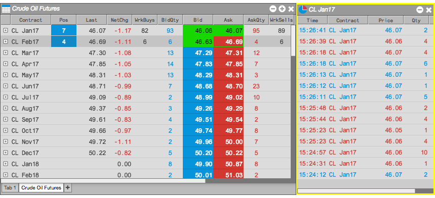Minimize the CL Jan17 time and sales window
Image resolution: width=435 pixels, height=198 pixels.
coord(420,10)
